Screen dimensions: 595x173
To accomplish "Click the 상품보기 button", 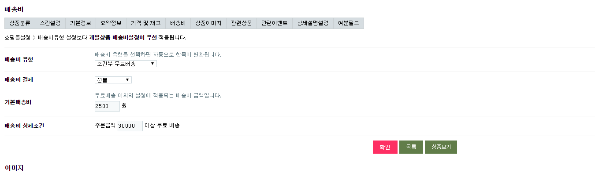I will (441, 147).
